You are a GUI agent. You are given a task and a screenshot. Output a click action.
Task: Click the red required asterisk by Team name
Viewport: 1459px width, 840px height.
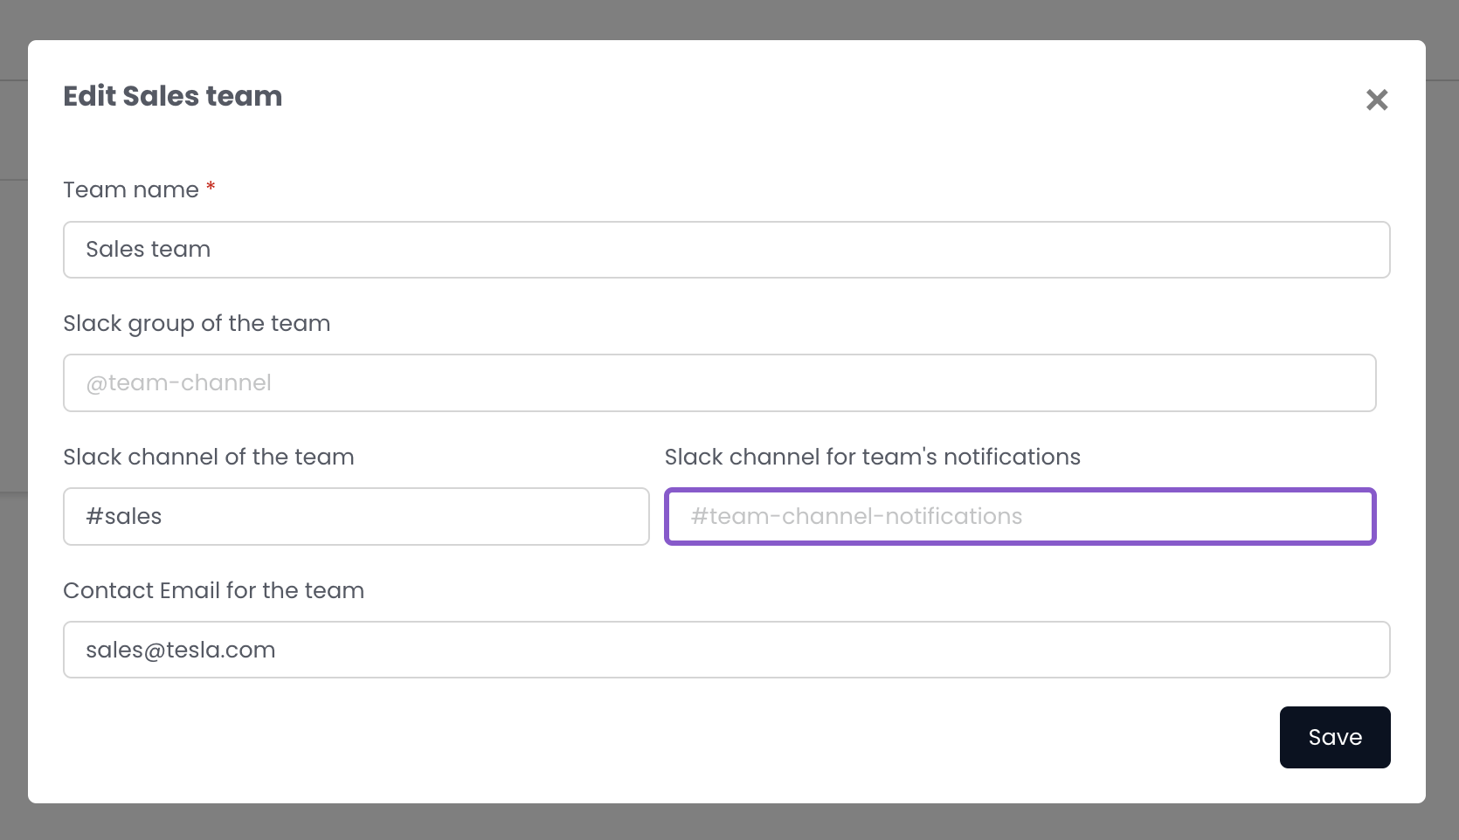[211, 187]
